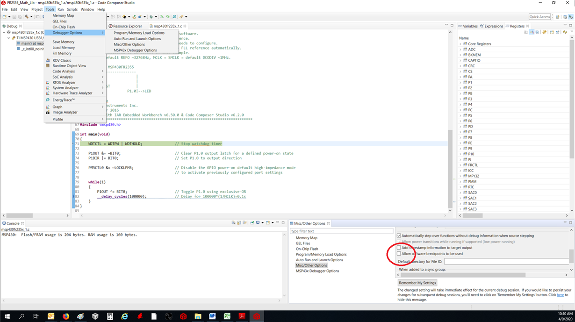This screenshot has width=575, height=322.
Task: Click the Quick Access search field
Action: [x=540, y=17]
